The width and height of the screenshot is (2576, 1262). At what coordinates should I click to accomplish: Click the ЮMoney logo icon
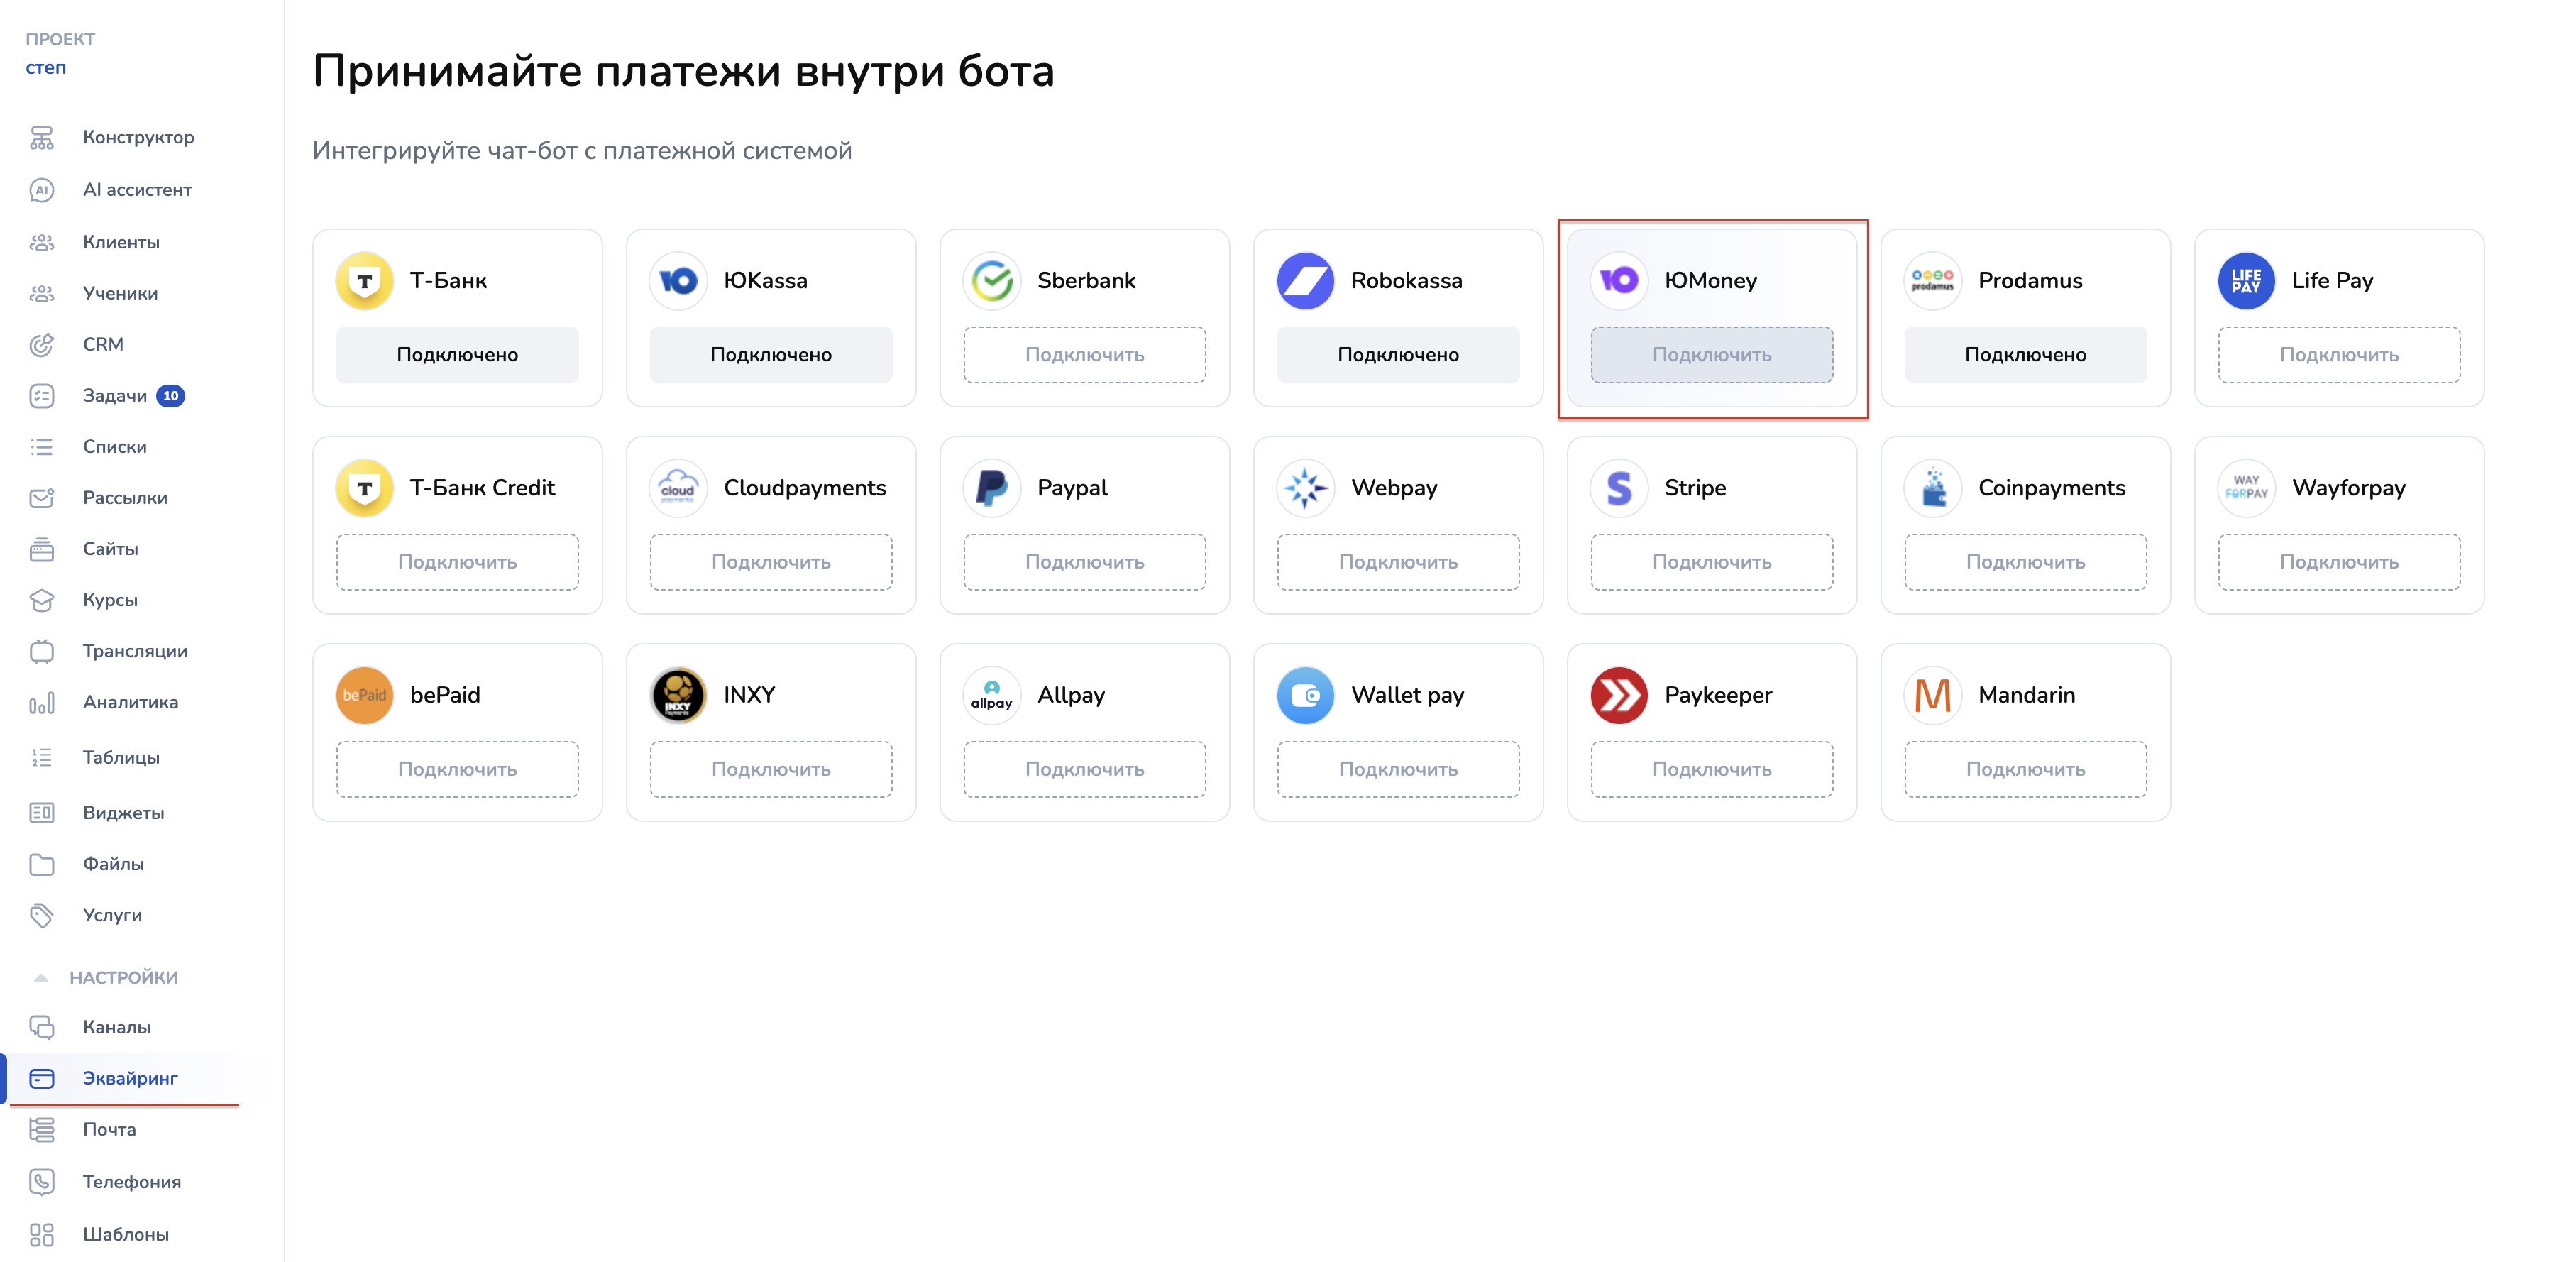(1618, 281)
